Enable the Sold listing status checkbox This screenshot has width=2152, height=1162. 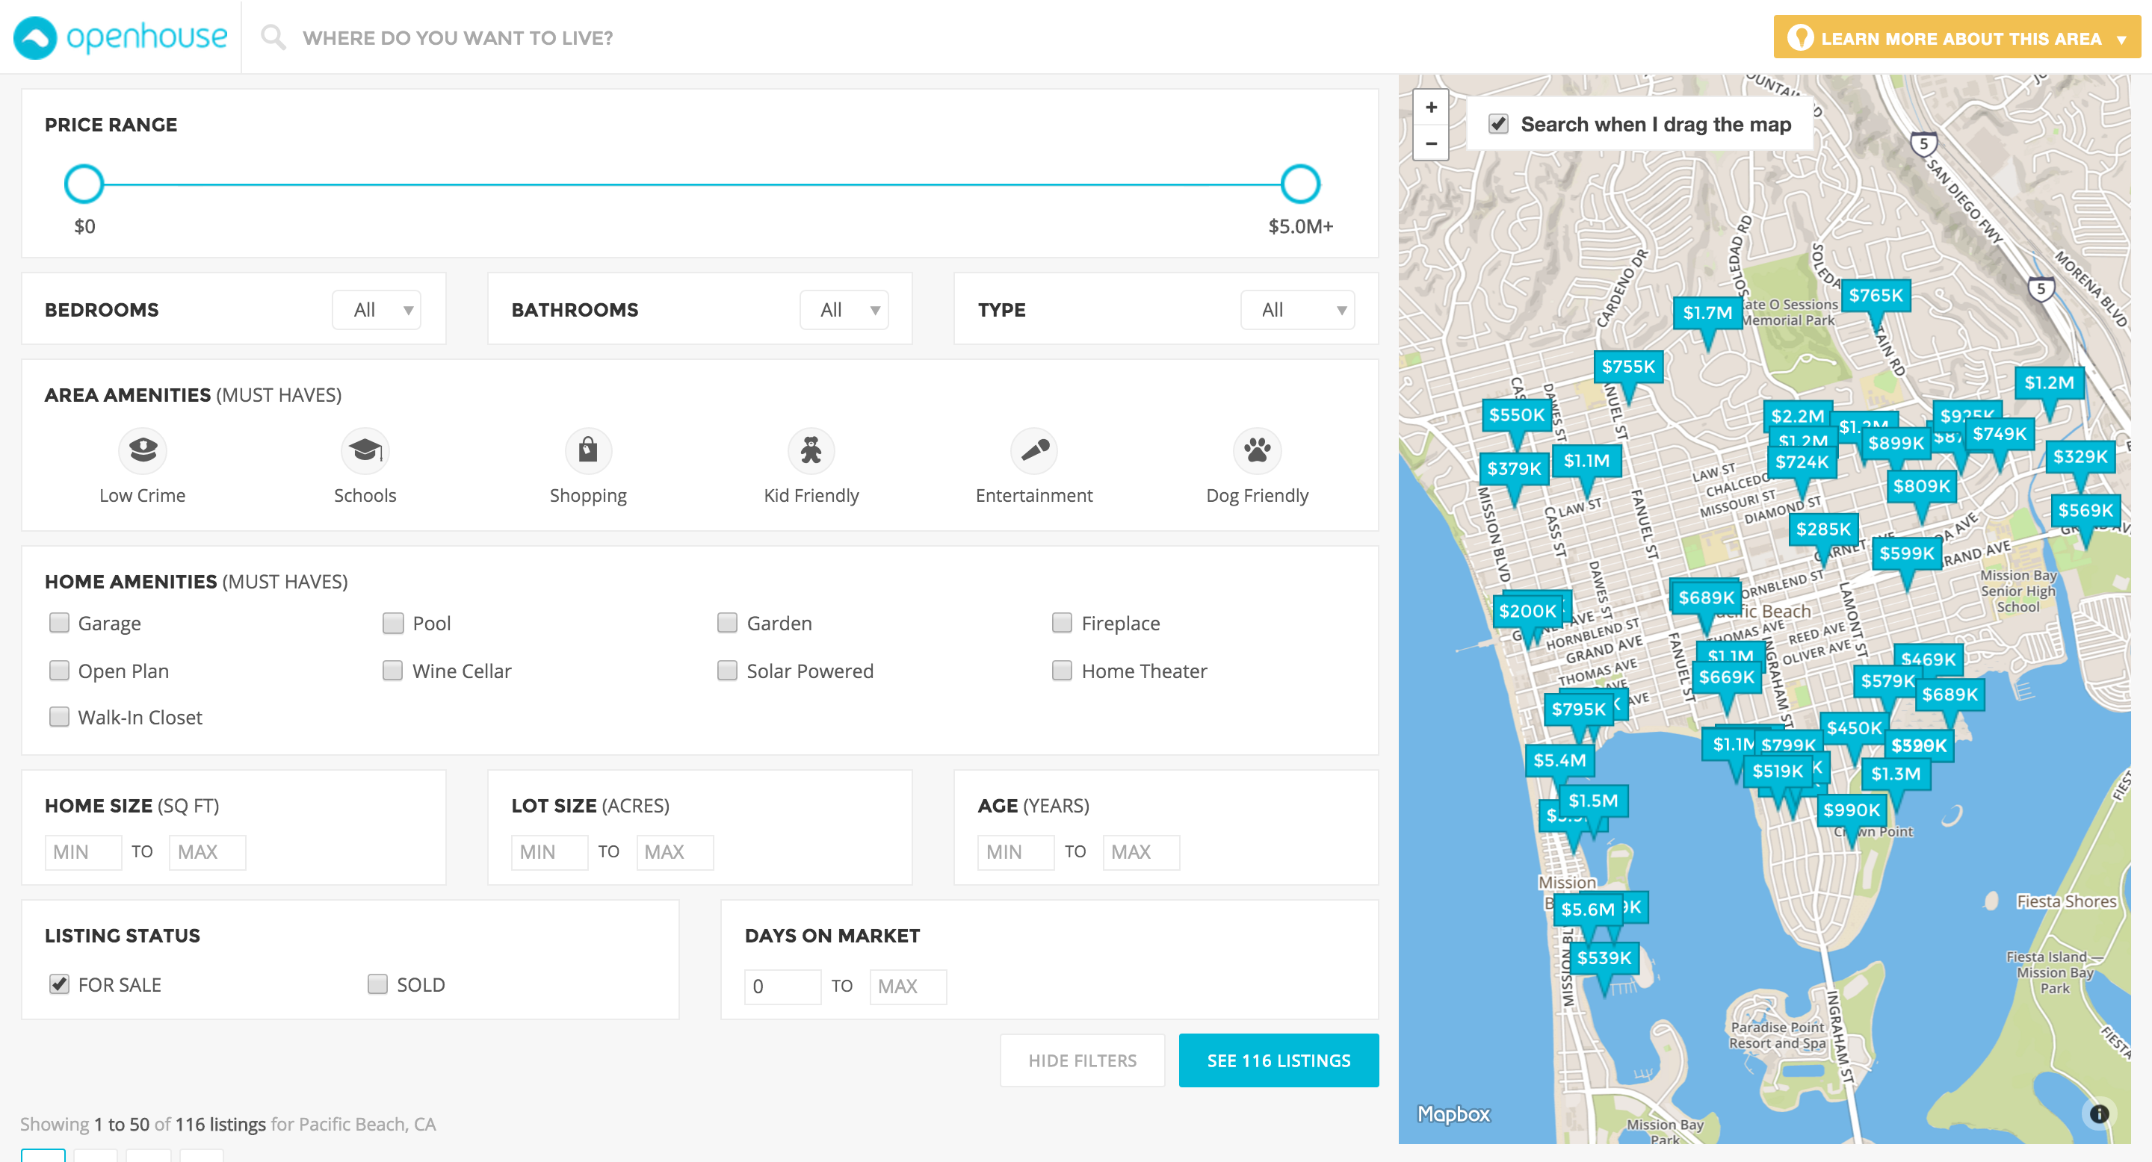377,984
